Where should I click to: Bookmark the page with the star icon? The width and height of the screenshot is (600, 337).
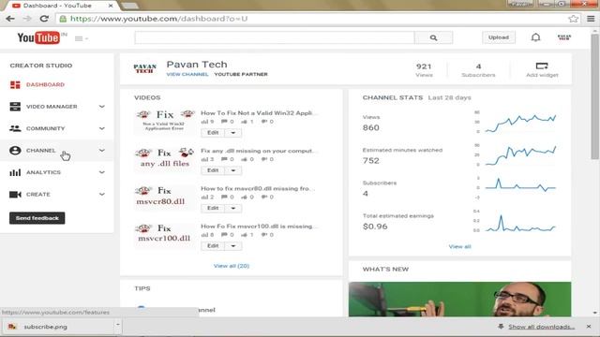pyautogui.click(x=573, y=19)
